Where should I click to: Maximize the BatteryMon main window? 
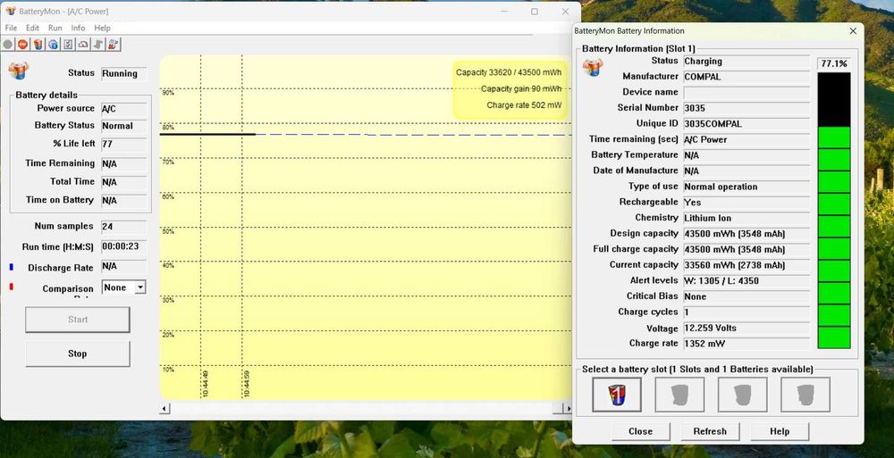click(535, 12)
